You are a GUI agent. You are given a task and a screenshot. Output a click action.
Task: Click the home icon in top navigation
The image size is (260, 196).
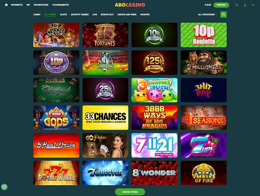(6, 5)
